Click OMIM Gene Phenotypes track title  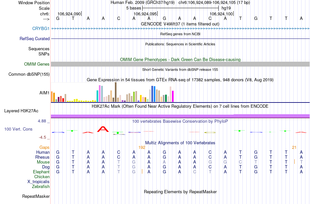point(180,59)
